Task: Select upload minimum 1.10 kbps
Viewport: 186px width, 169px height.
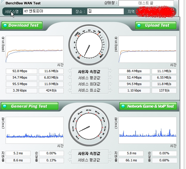Action: (x=134, y=90)
